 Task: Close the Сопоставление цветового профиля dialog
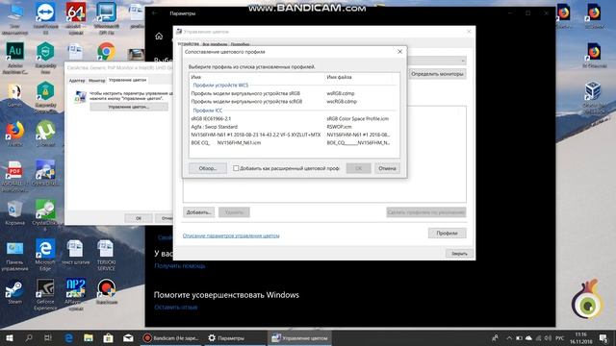coord(399,51)
